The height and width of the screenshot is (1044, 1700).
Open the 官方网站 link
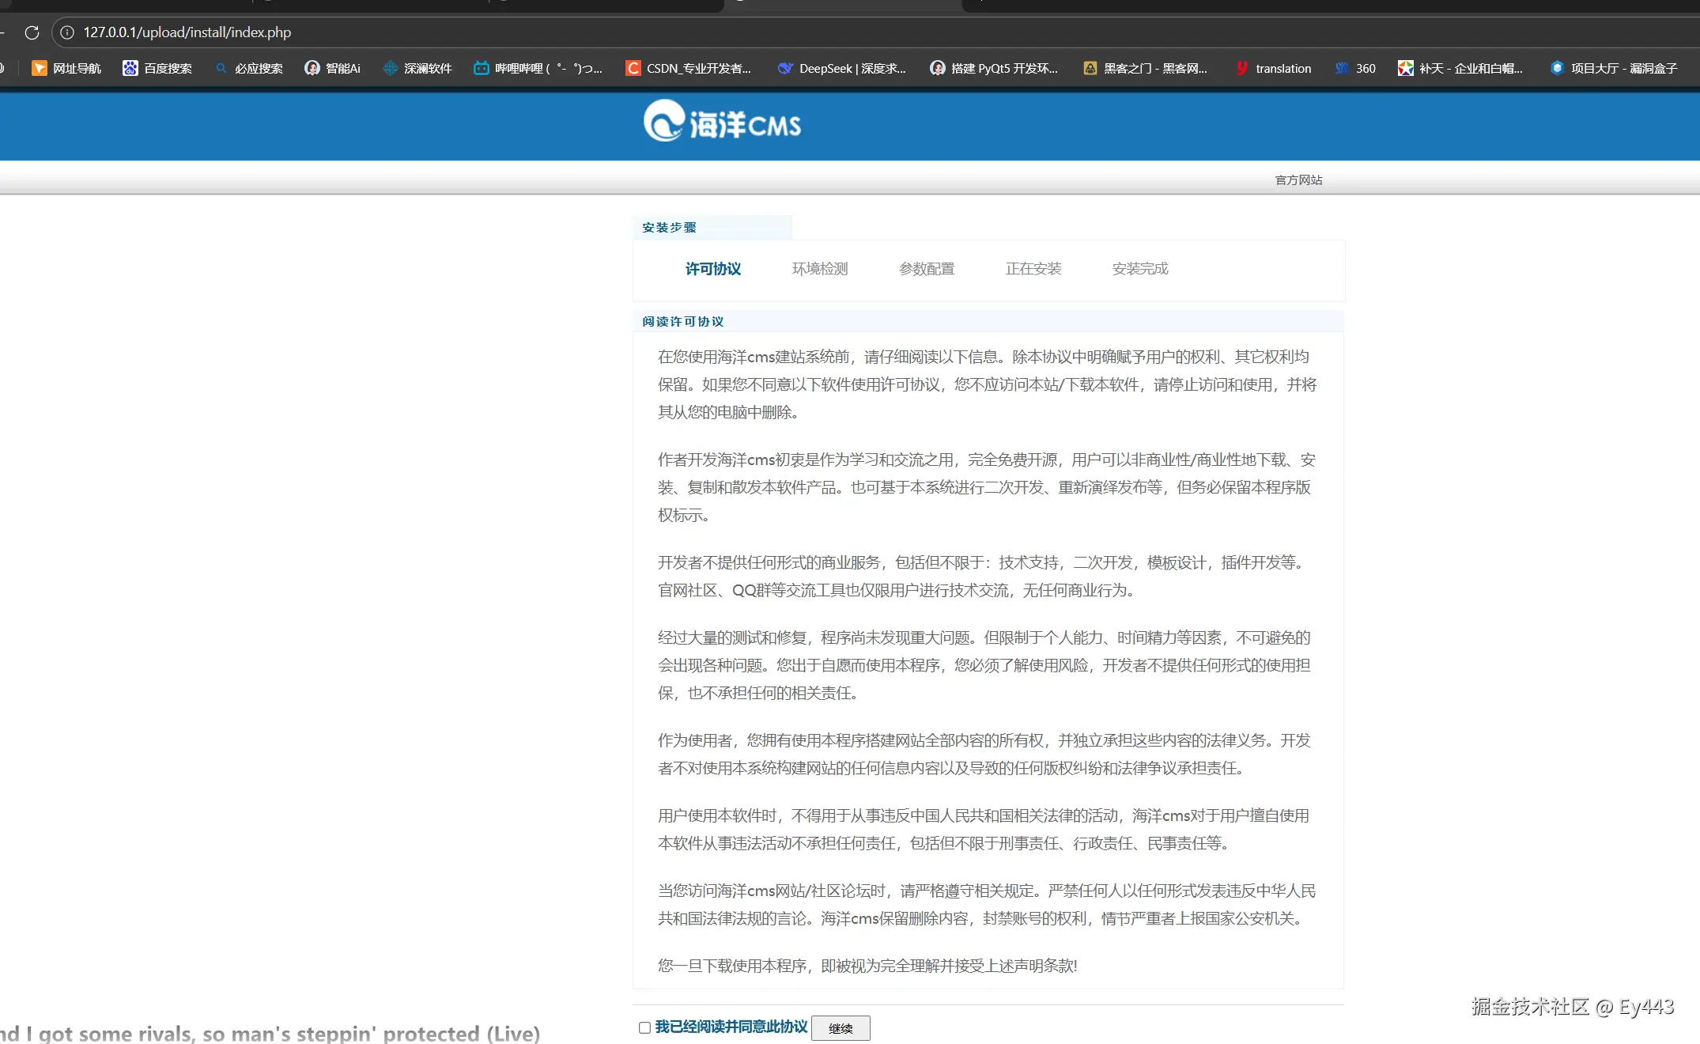pos(1298,180)
